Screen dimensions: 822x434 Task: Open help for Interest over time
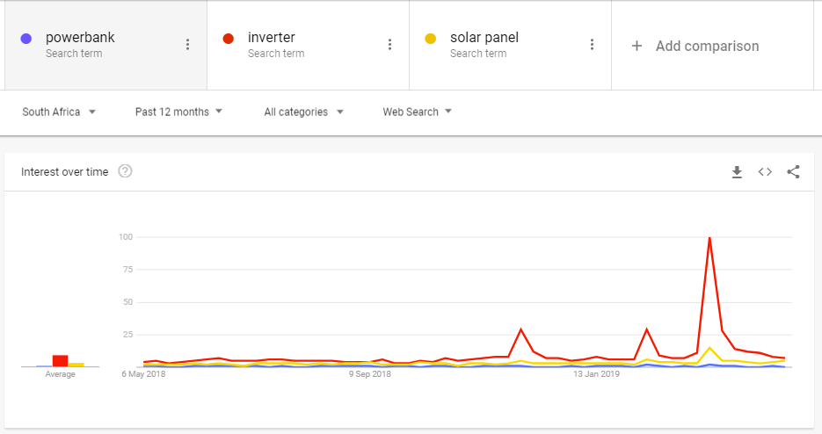pos(125,171)
